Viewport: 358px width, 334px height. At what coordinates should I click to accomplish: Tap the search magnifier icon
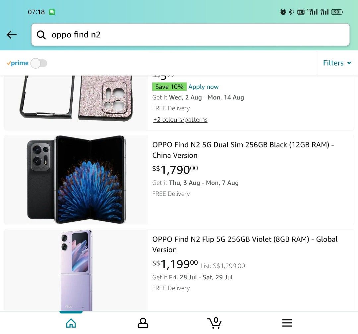point(41,34)
